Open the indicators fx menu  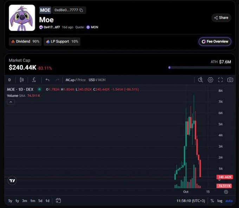pyautogui.click(x=34, y=80)
